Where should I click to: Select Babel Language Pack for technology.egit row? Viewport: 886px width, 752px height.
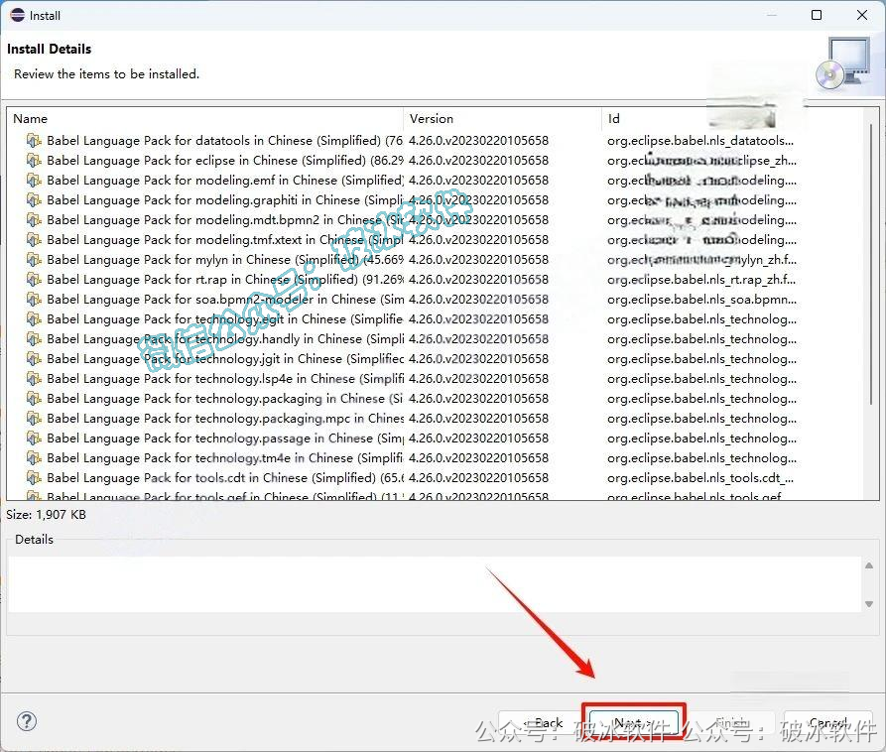[x=436, y=318]
